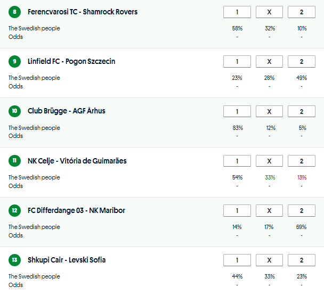Image resolution: width=324 pixels, height=295 pixels.
Task: Select 1 for Club Brügge - AGF Århus
Action: (x=237, y=111)
